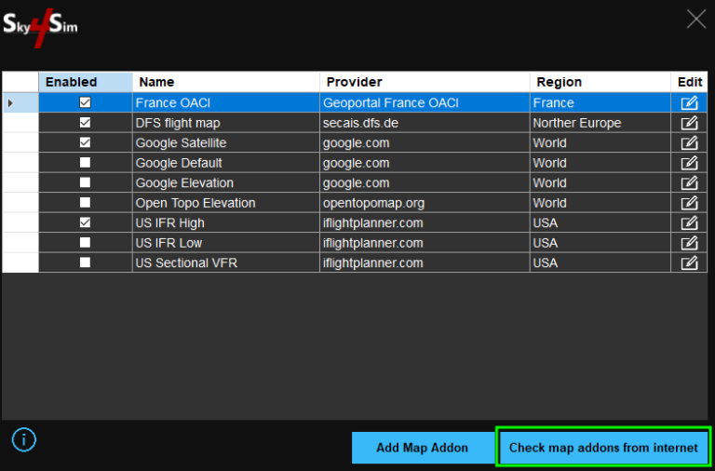Enable Open Topo Elevation map
This screenshot has width=715, height=471.
pyautogui.click(x=85, y=202)
